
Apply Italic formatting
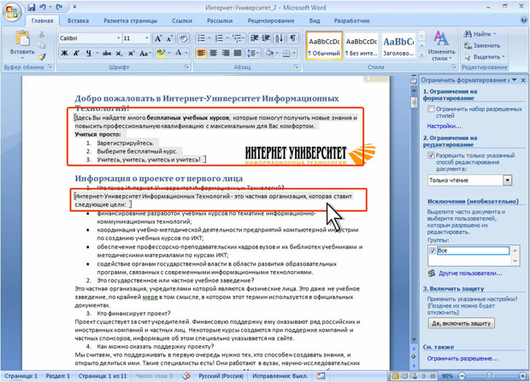point(76,53)
